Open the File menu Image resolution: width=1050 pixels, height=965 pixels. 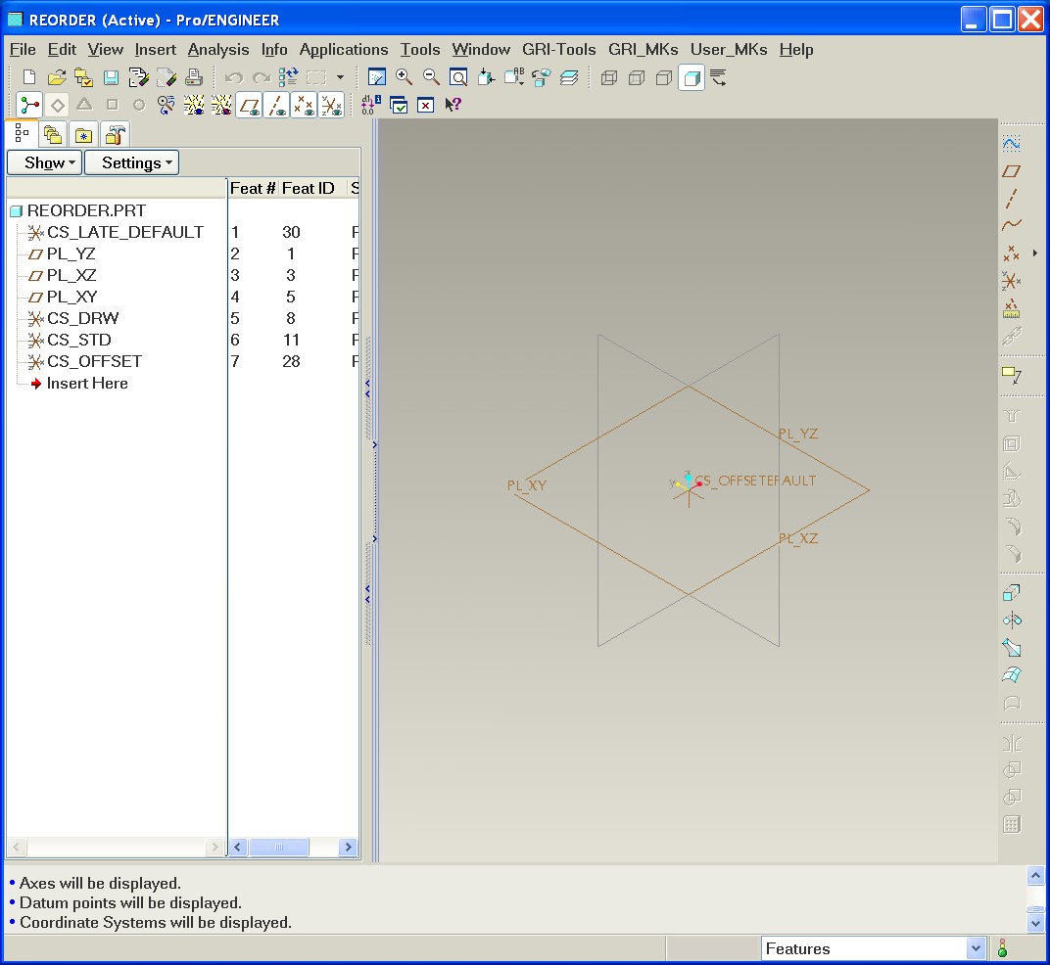23,50
